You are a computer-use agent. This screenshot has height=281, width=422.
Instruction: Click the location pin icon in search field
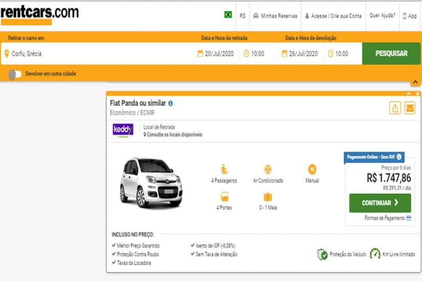(7, 54)
